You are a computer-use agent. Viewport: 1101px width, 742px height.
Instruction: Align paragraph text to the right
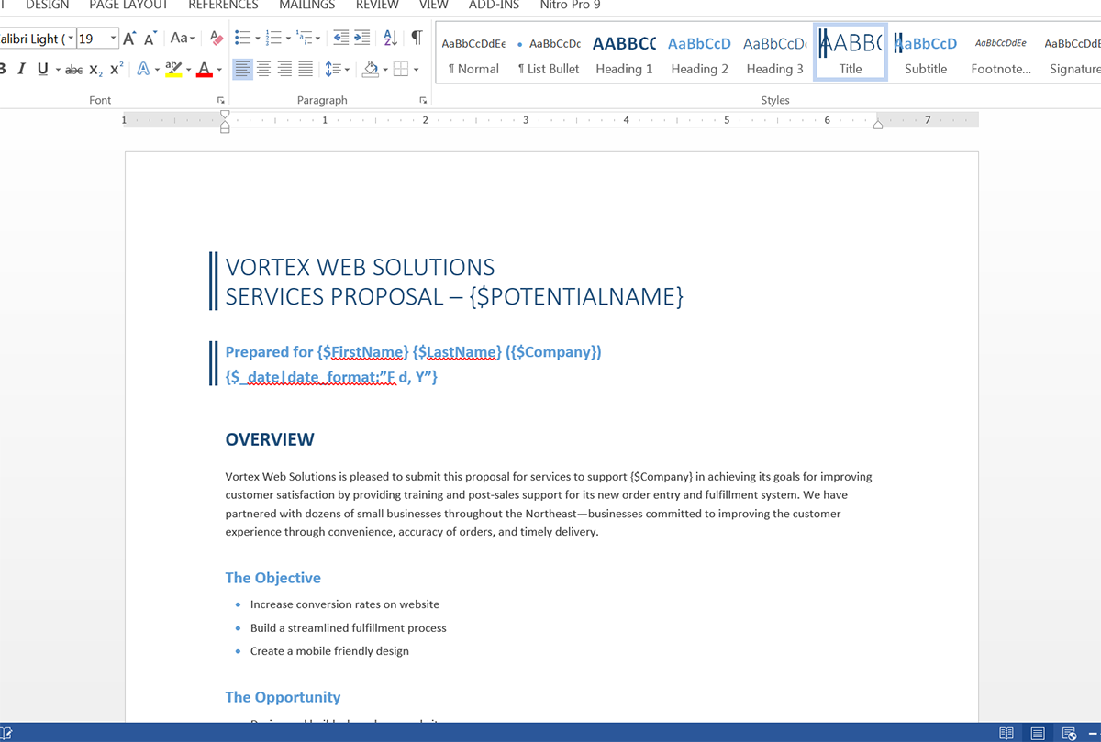click(x=284, y=69)
